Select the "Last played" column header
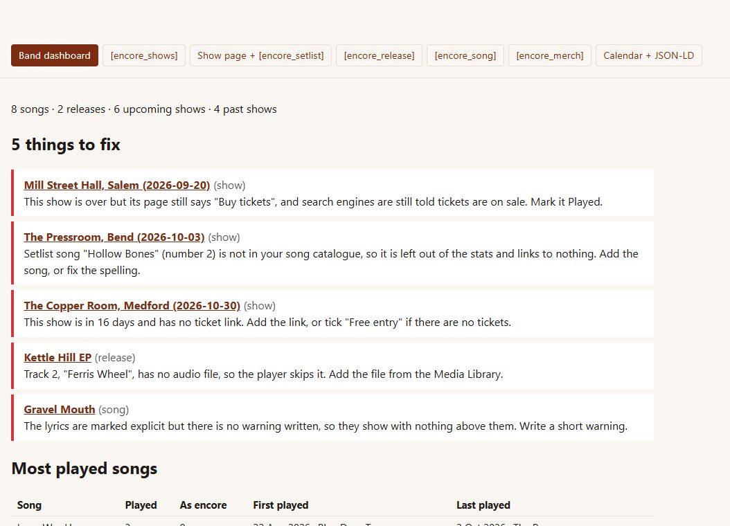The height and width of the screenshot is (526, 730). pos(483,505)
